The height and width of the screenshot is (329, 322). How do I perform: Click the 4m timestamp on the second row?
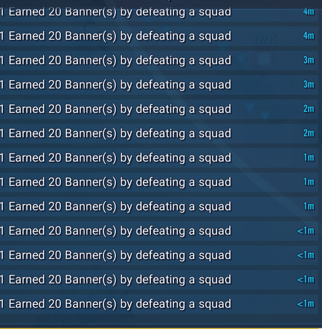309,36
